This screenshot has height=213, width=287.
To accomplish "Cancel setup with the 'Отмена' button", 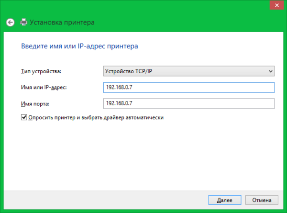I will coord(261,200).
